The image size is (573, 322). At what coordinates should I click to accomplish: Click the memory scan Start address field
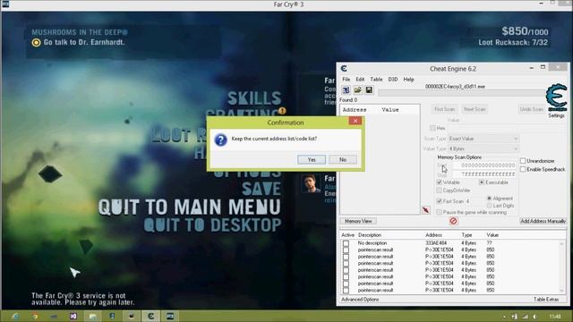click(x=483, y=165)
